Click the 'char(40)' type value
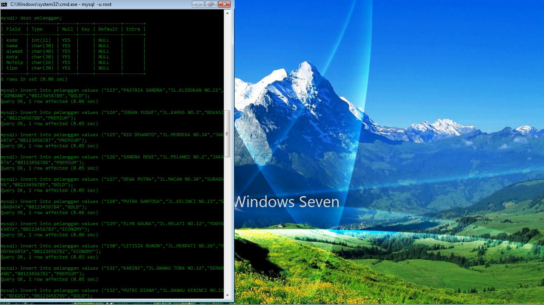This screenshot has width=544, height=305. point(43,51)
